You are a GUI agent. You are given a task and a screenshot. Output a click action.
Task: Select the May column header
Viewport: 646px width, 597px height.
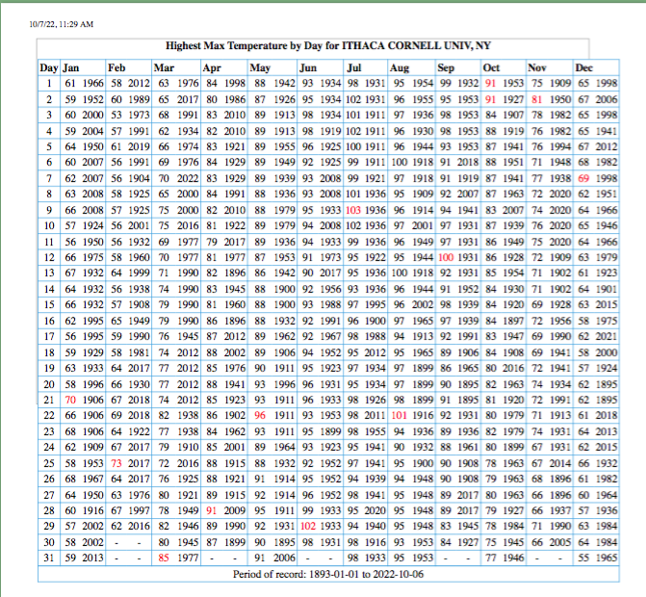point(260,68)
